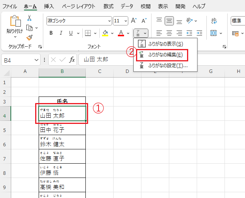Image resolution: width=245 pixels, height=198 pixels.
Task: Open the Name Box dropdown arrow
Action: point(36,60)
